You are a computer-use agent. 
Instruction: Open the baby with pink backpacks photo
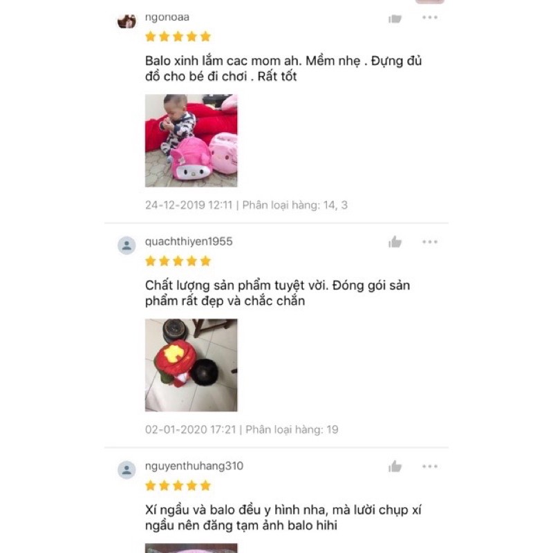191,140
